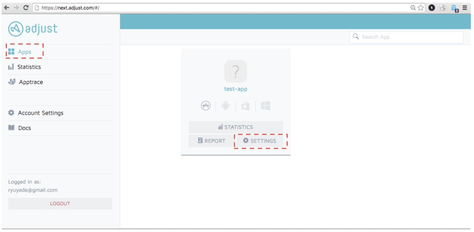Screen dimensions: 474x232
Task: Open Account Settings in the sidebar
Action: tap(40, 113)
